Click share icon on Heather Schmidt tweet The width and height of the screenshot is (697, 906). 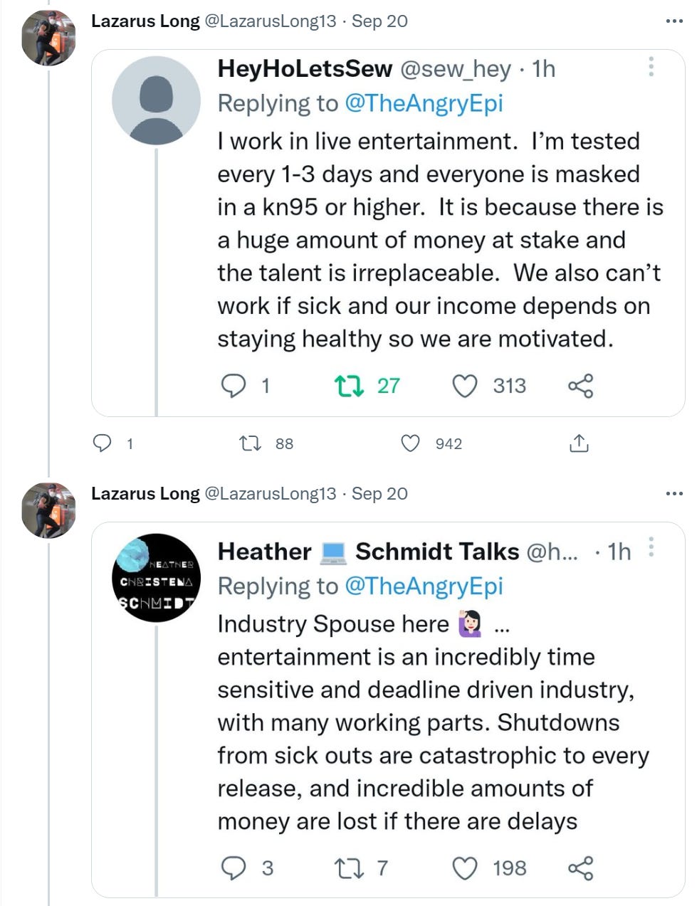[x=580, y=868]
